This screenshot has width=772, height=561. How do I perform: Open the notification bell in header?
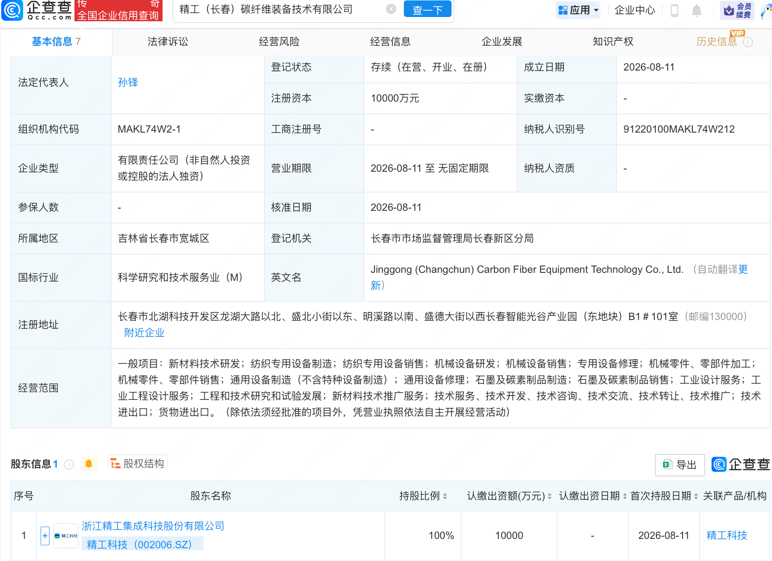(x=697, y=10)
